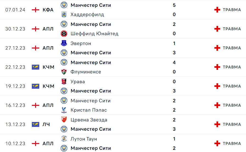
Task: Click the Everton club crest icon
Action: point(64,43)
